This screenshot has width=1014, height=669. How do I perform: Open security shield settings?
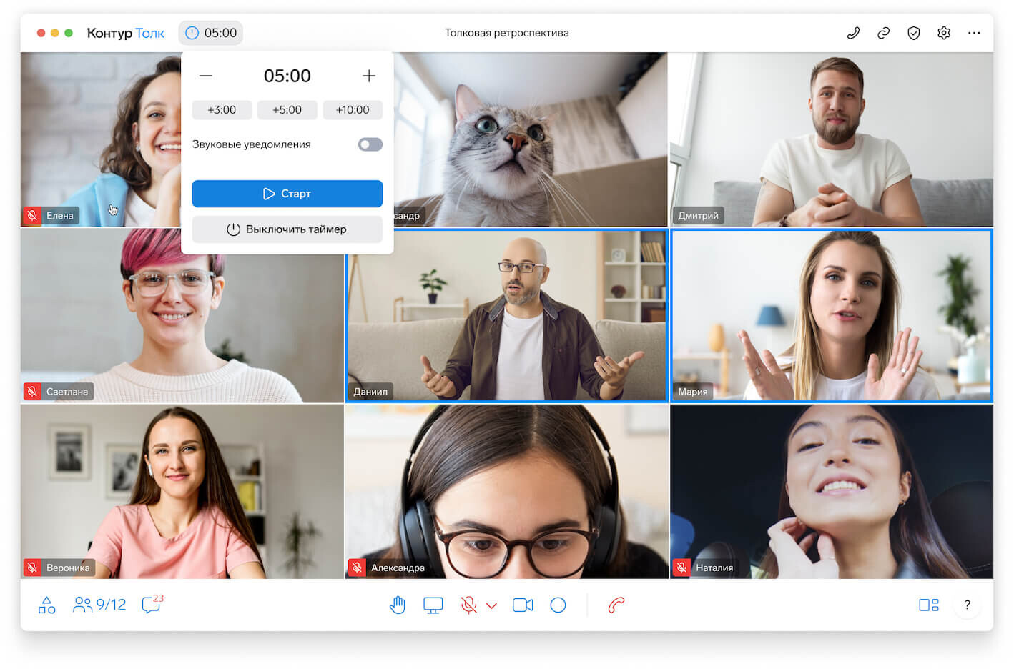914,33
